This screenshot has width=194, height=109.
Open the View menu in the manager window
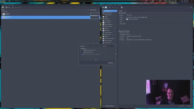tap(9, 5)
